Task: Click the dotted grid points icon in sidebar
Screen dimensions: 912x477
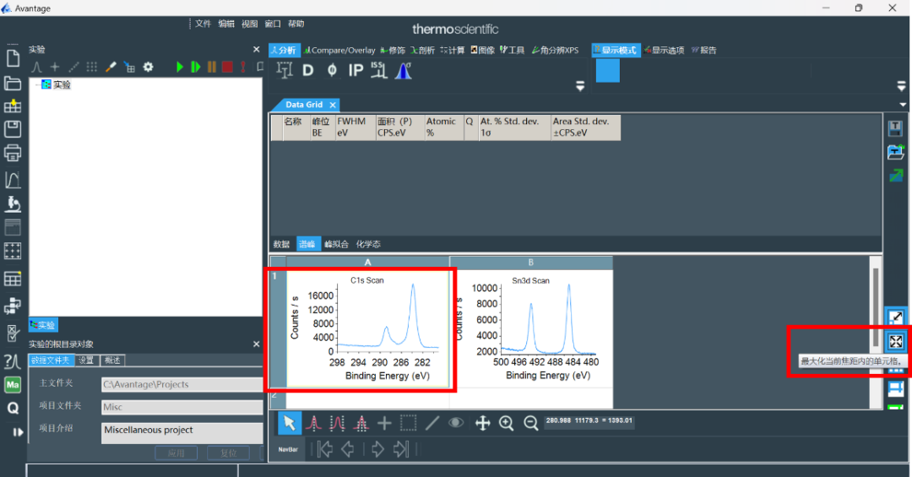Action: pos(13,251)
